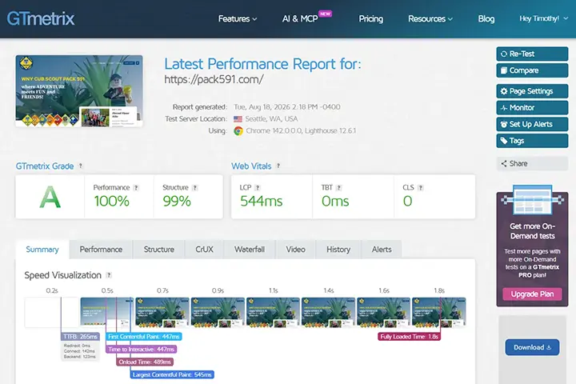Click the Download button
Viewport: 576px width, 384px height.
[532, 347]
